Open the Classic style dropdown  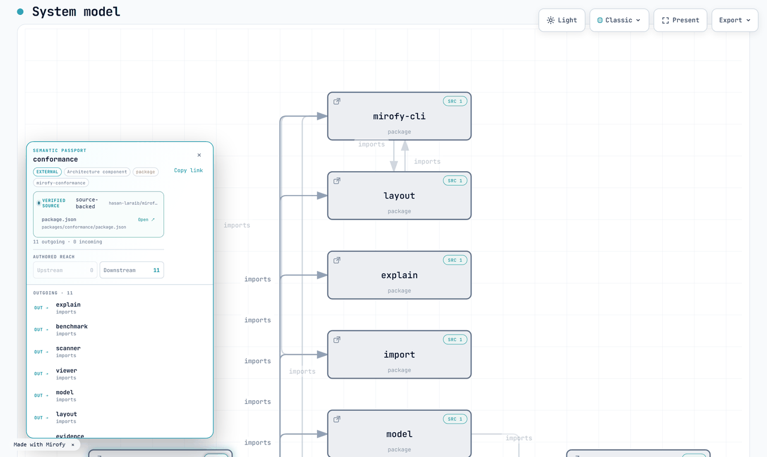(619, 20)
